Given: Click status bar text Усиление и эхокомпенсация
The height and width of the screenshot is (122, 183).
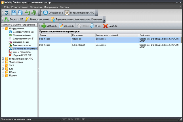Looking at the screenshot, I should (x=16, y=119).
